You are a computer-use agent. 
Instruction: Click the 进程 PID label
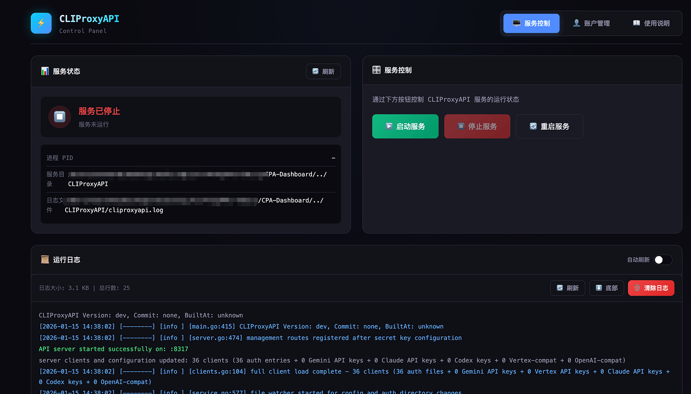pyautogui.click(x=60, y=158)
